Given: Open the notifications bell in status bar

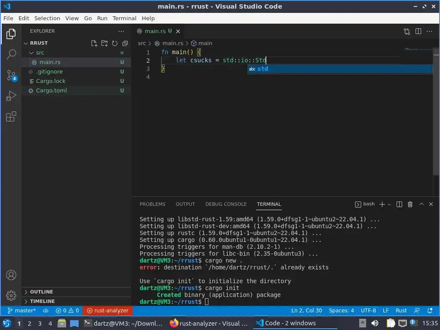Looking at the screenshot, I should pos(430,311).
